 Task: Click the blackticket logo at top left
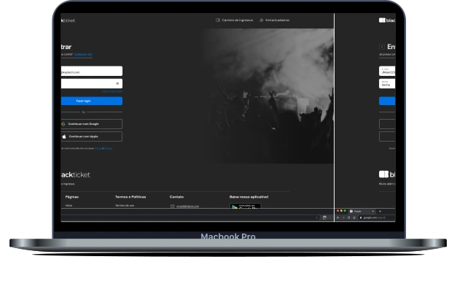(68, 20)
